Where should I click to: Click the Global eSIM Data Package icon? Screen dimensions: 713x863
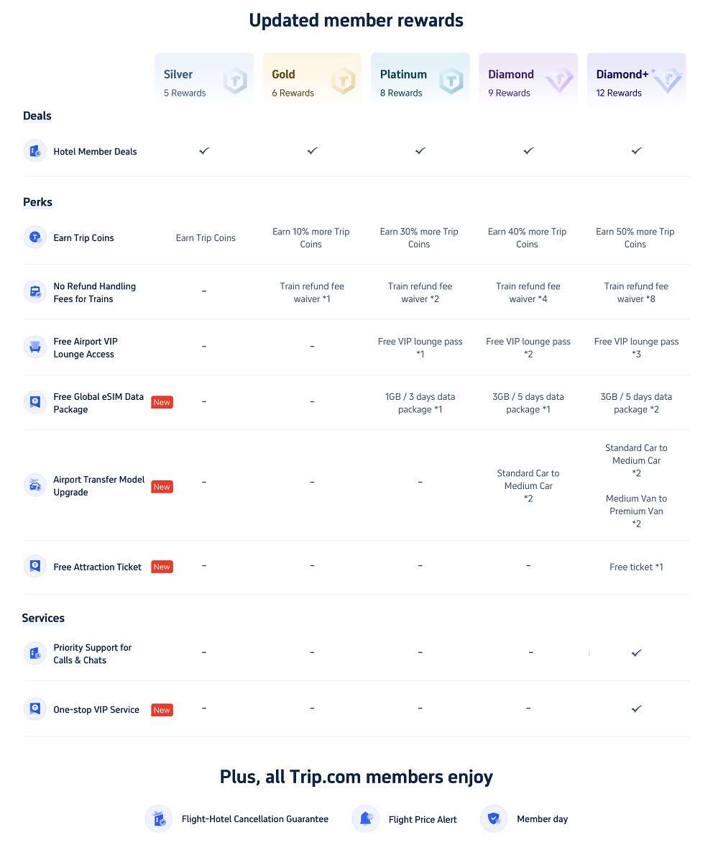(x=35, y=403)
